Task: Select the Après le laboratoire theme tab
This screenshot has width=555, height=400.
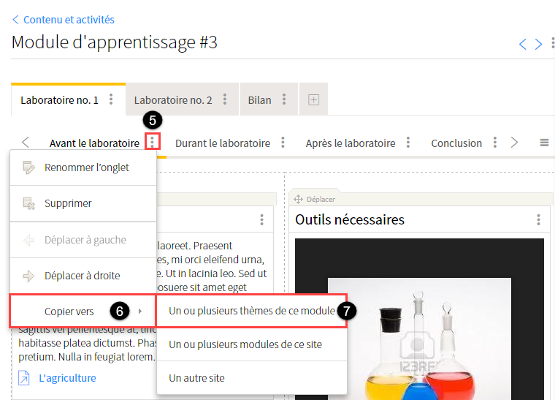Action: point(351,143)
